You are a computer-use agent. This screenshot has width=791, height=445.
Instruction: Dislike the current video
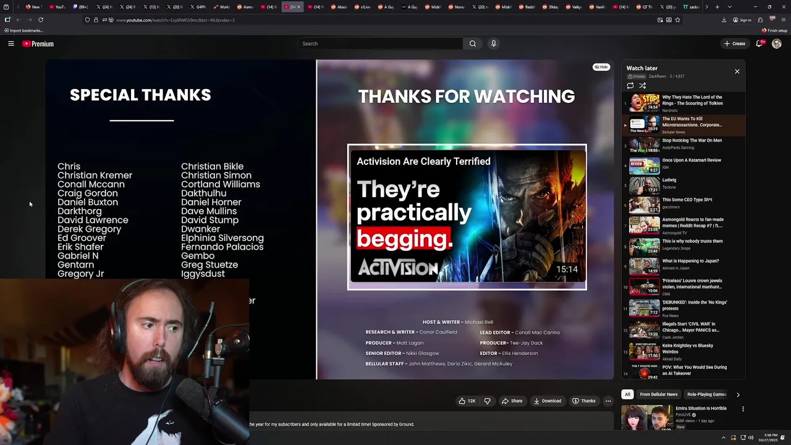pyautogui.click(x=487, y=401)
